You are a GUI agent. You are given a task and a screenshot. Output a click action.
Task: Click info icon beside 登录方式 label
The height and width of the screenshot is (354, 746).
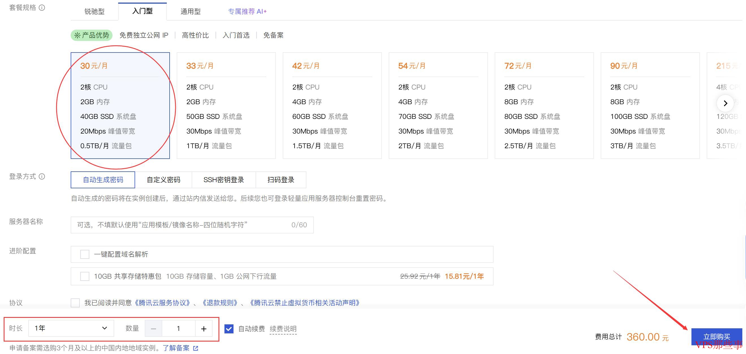pos(42,176)
